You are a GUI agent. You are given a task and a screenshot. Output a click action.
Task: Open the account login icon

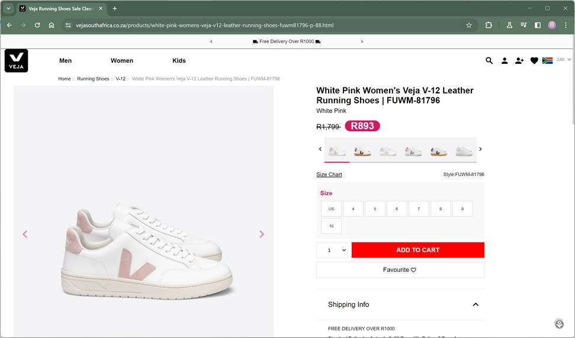[505, 60]
